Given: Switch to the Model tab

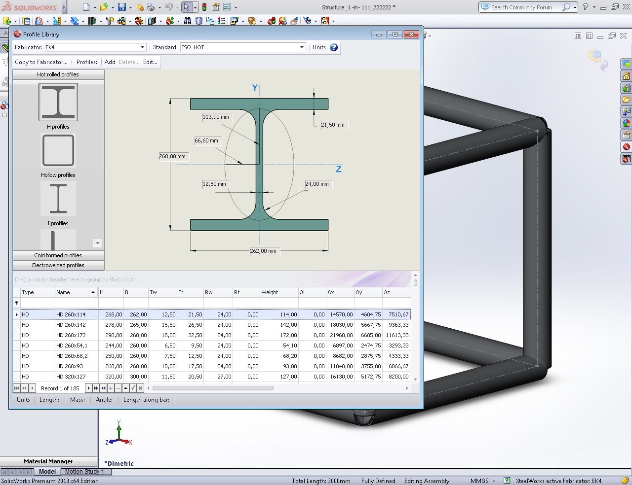Looking at the screenshot, I should 47,472.
